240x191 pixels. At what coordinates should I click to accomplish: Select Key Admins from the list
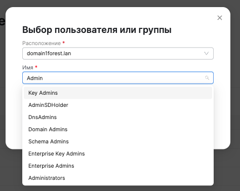click(118, 93)
